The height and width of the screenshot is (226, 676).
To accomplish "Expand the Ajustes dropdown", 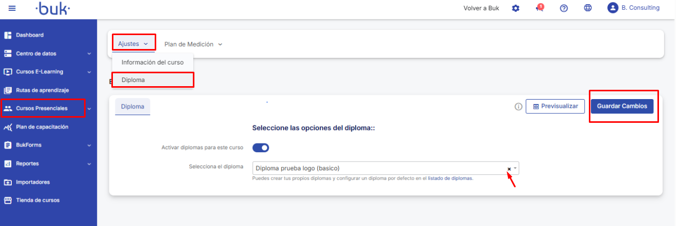I will 133,44.
